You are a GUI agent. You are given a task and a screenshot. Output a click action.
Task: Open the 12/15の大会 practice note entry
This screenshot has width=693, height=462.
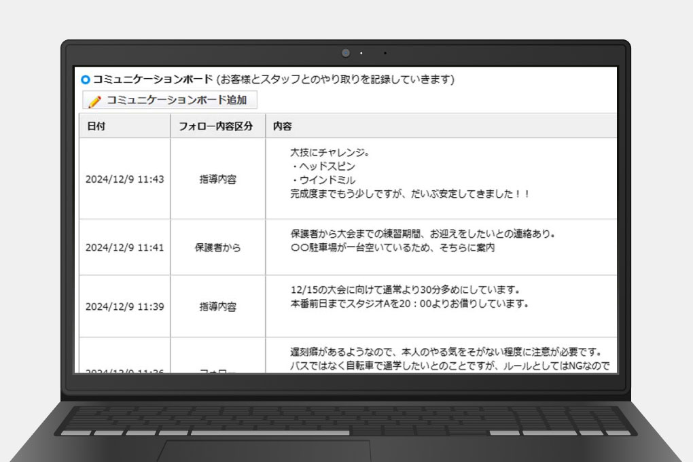pyautogui.click(x=405, y=289)
